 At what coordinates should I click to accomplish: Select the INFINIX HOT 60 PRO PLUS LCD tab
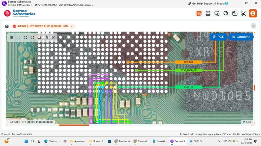point(43,26)
